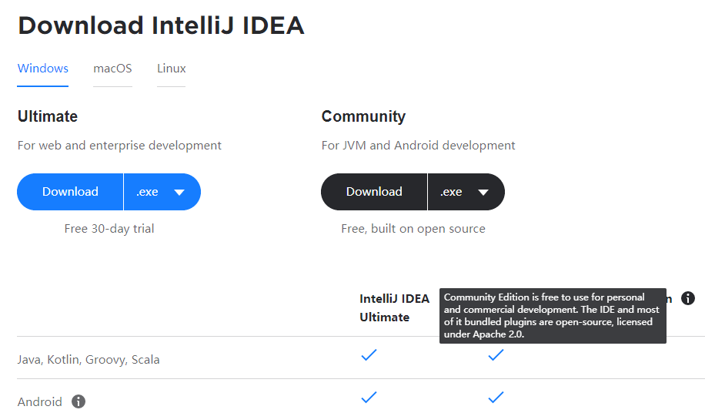Switch to the macOS tab
The width and height of the screenshot is (705, 413).
[x=112, y=69]
